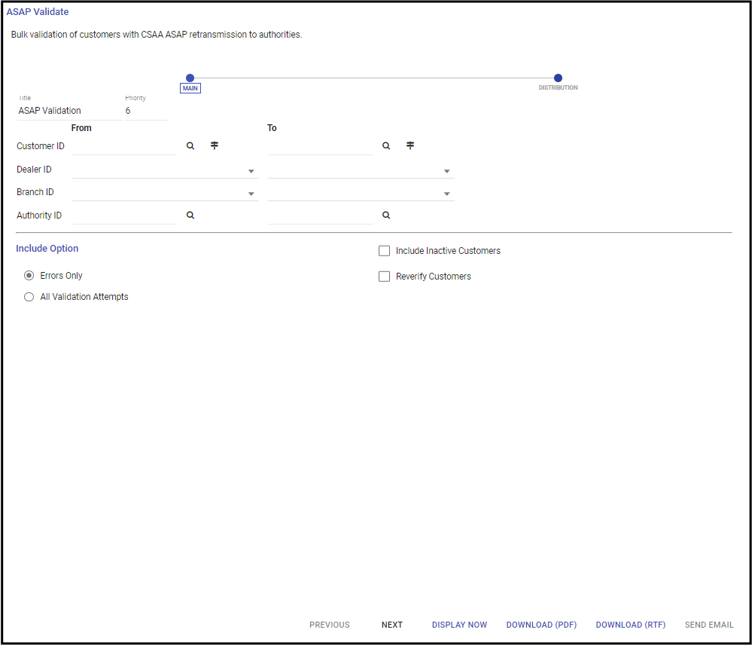
Task: Search Authority ID From lookup
Action: tap(190, 216)
